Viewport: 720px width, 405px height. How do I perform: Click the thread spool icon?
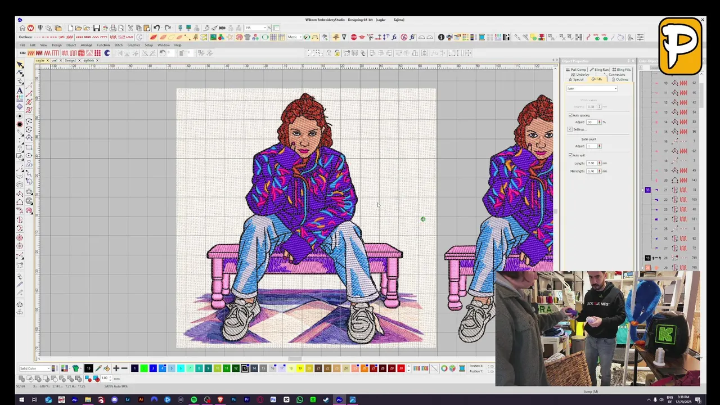[x=462, y=368]
